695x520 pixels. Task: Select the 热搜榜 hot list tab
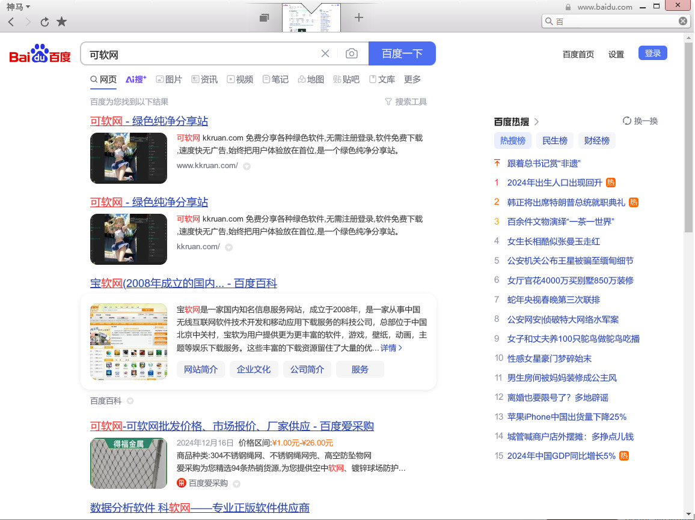512,141
